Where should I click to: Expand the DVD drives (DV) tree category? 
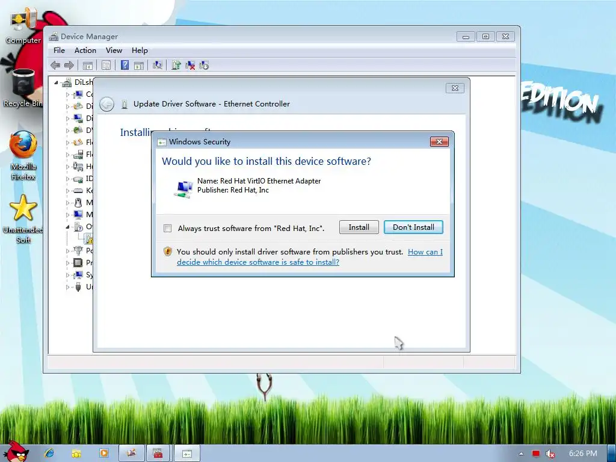tap(67, 131)
